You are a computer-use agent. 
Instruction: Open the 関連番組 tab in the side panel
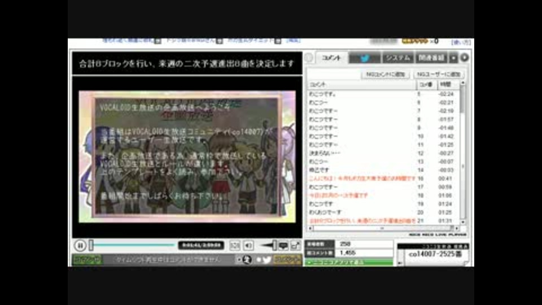click(431, 58)
